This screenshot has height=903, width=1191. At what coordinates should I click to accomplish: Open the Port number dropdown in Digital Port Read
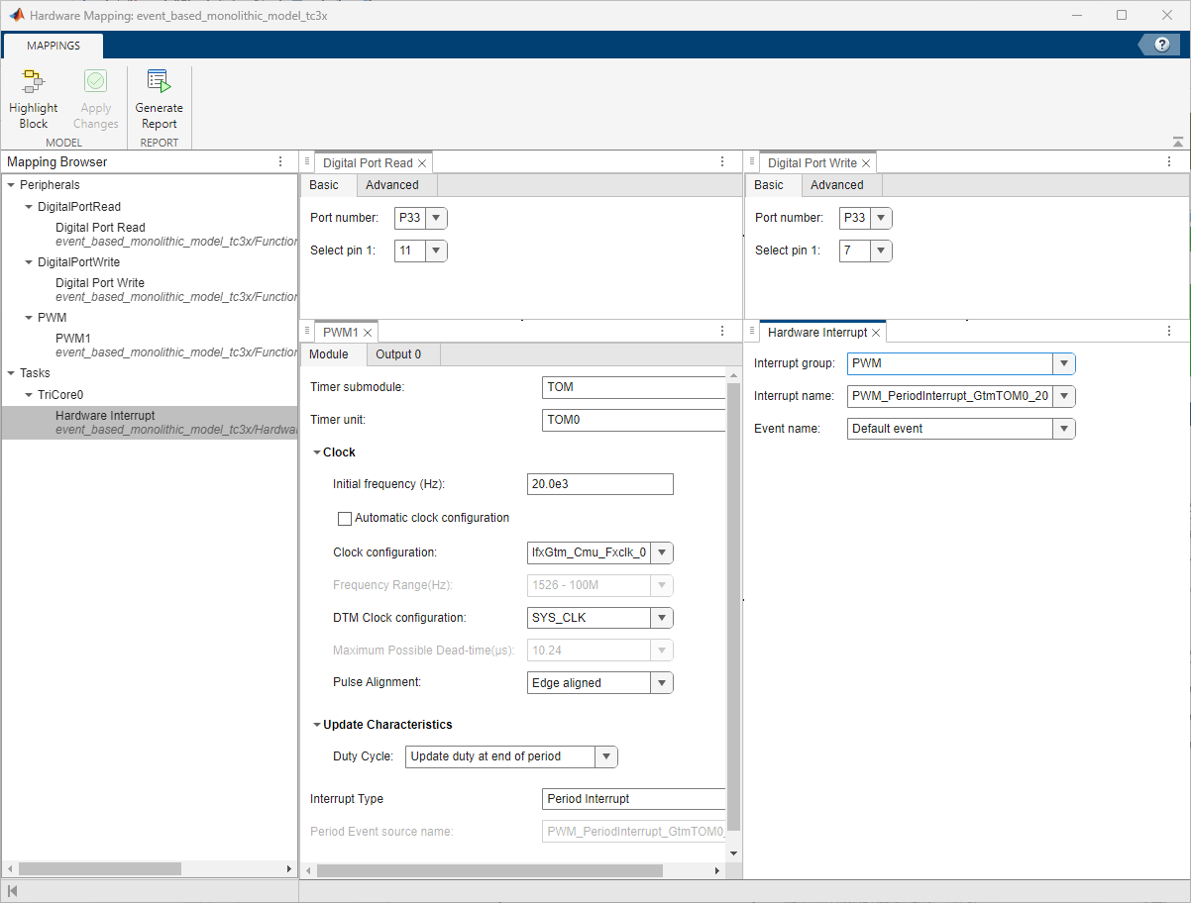pos(435,218)
